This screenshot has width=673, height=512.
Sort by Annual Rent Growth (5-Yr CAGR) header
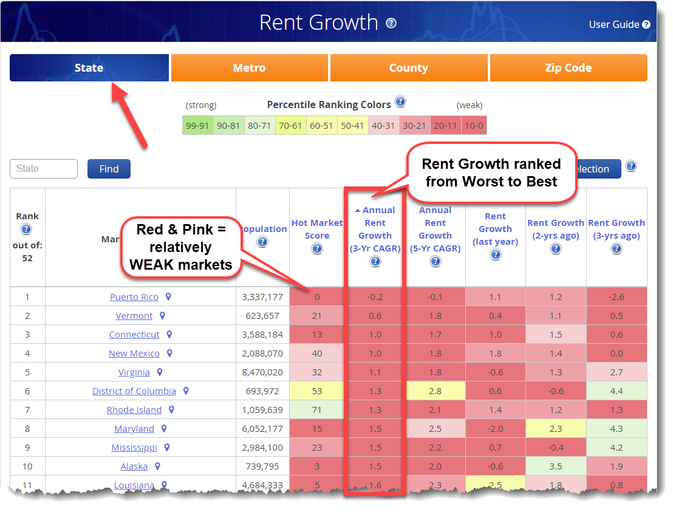coord(435,229)
